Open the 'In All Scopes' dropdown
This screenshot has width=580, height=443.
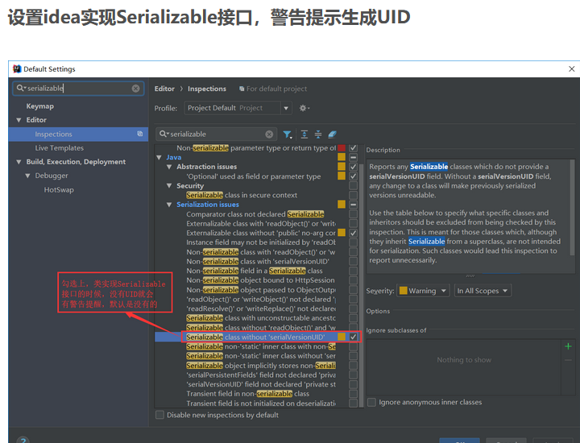(x=483, y=291)
